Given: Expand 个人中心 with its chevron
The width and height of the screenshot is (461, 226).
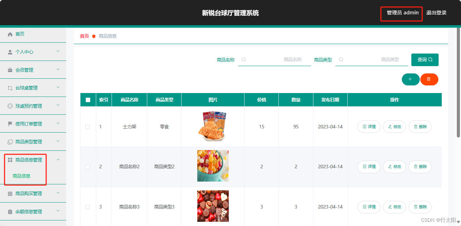Looking at the screenshot, I should pyautogui.click(x=58, y=51).
